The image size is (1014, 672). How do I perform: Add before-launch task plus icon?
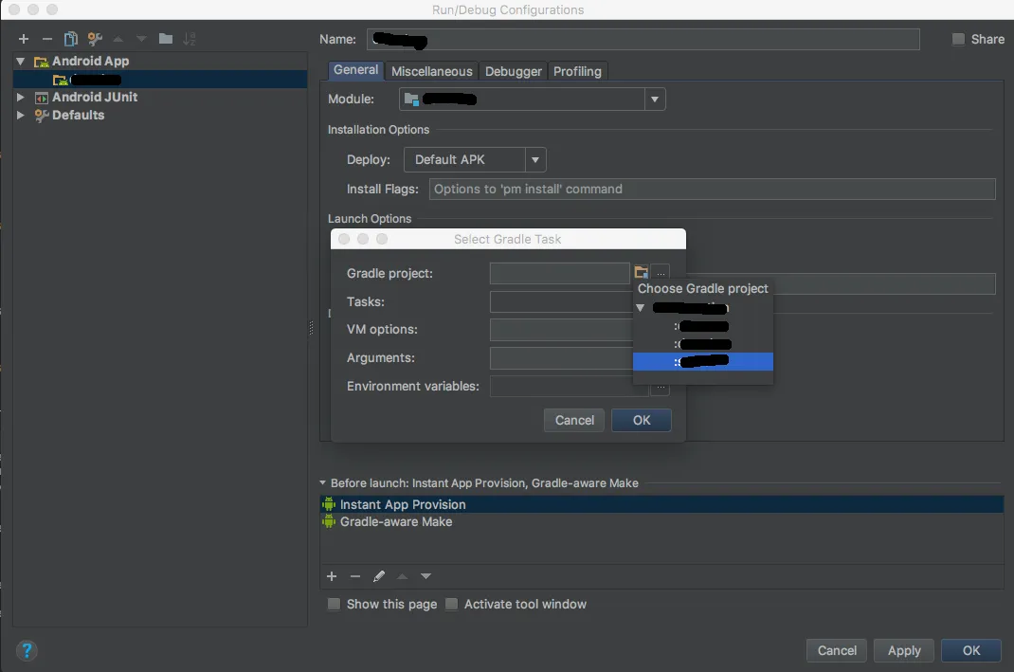point(332,575)
